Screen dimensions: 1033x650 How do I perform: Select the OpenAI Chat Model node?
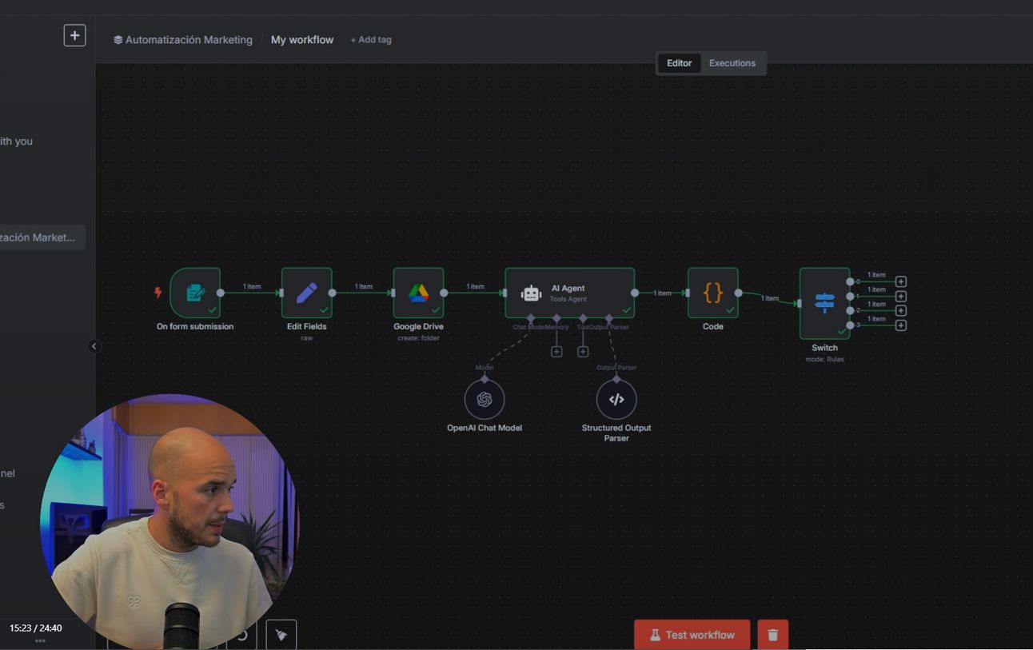(485, 400)
